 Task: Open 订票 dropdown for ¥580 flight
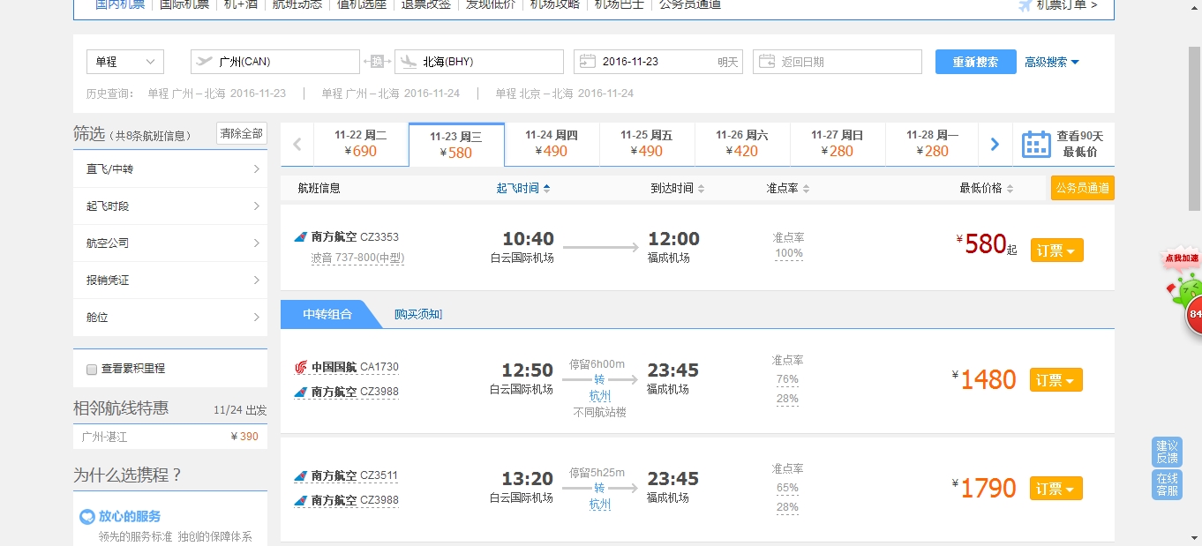tap(1056, 251)
